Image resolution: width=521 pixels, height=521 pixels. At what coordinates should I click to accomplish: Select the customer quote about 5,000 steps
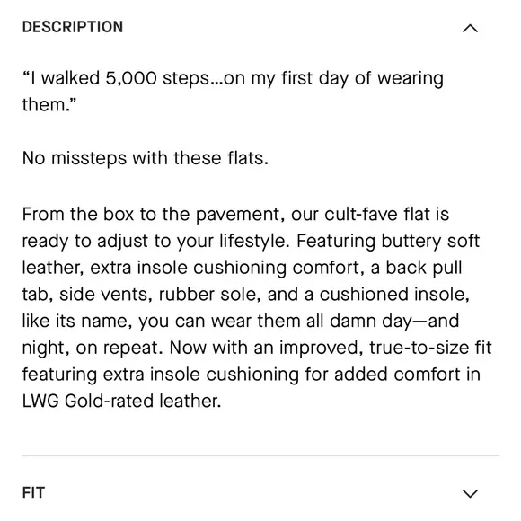[x=233, y=92]
